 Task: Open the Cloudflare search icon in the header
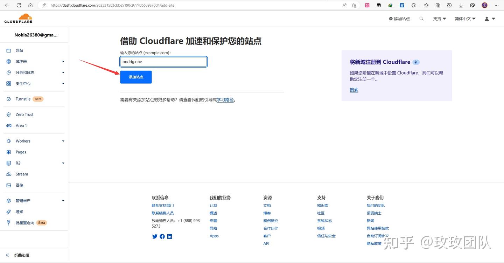pyautogui.click(x=421, y=19)
